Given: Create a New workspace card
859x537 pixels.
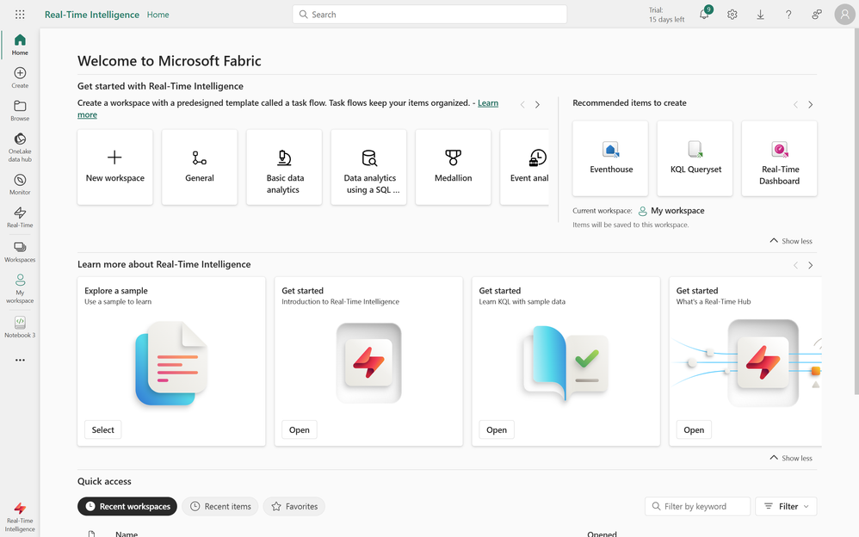Looking at the screenshot, I should [x=115, y=167].
